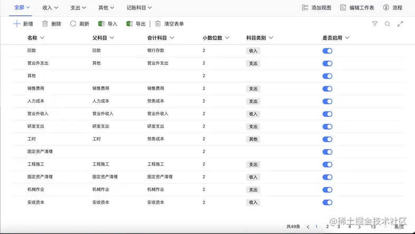Go to page 1
Screen dimensions: 415x234
click(x=316, y=227)
